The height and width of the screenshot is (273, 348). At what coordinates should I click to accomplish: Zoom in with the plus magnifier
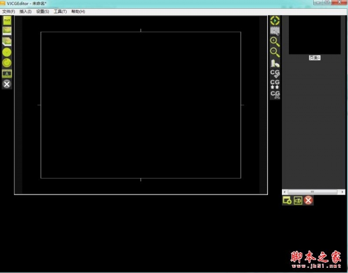[x=275, y=41]
